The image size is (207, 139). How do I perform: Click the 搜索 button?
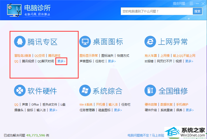click(x=197, y=11)
